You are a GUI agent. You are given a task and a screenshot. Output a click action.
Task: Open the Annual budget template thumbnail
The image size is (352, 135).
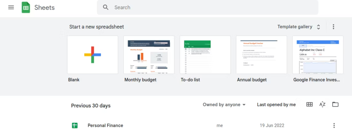click(x=262, y=55)
